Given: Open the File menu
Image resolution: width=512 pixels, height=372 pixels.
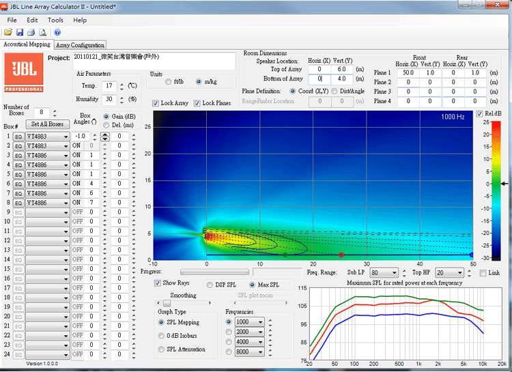Looking at the screenshot, I should [x=12, y=20].
